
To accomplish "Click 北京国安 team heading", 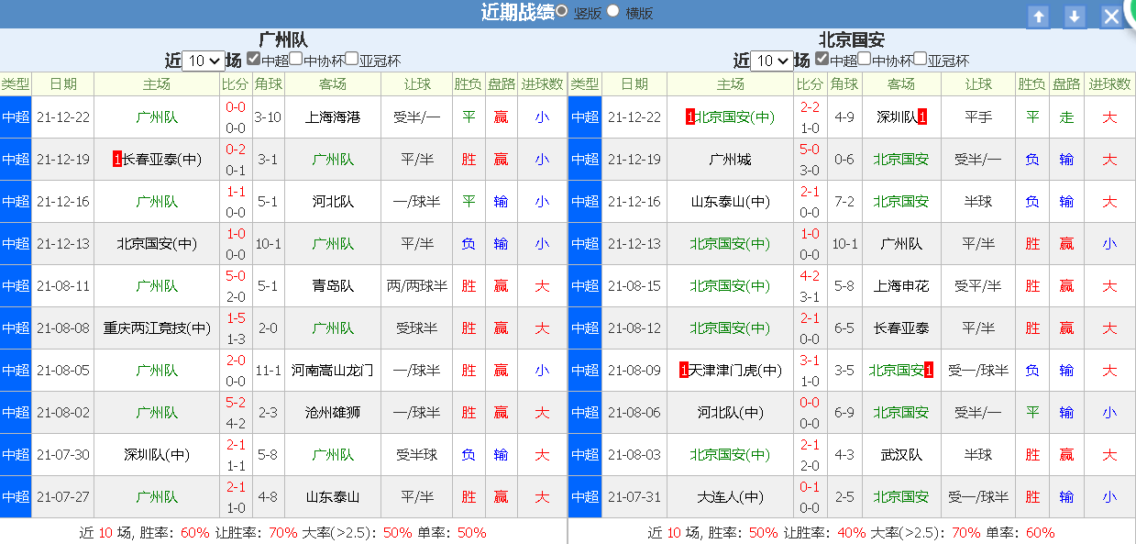I will click(852, 39).
